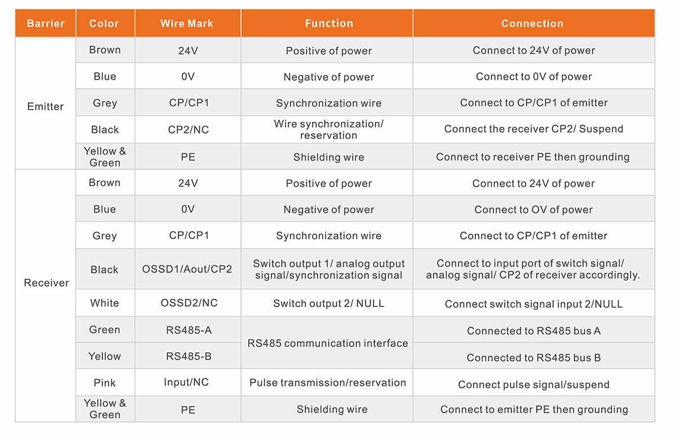The height and width of the screenshot is (435, 677).
Task: Click the Pink color cell
Action: (105, 383)
